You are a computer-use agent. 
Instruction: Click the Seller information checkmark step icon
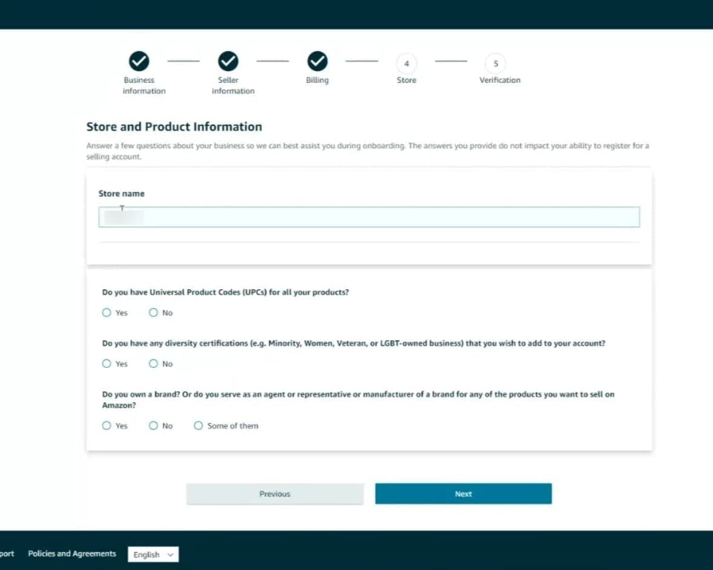[x=228, y=61]
